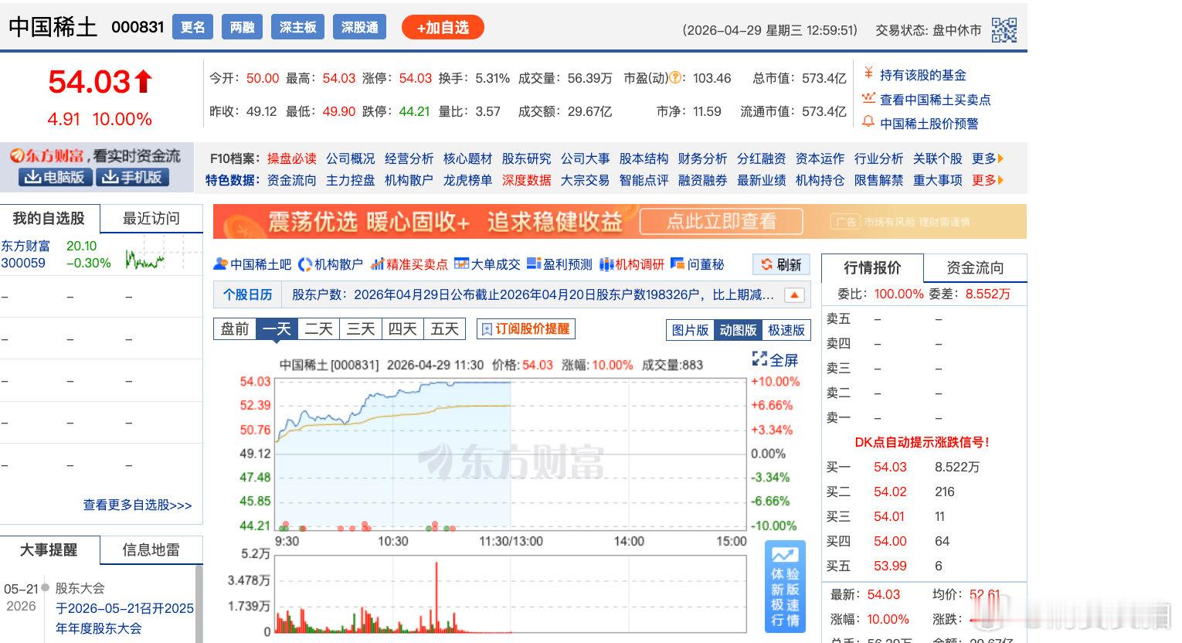1182x643 pixels.
Task: Open 持有该股的基金 fund icon link
Action: pos(868,74)
